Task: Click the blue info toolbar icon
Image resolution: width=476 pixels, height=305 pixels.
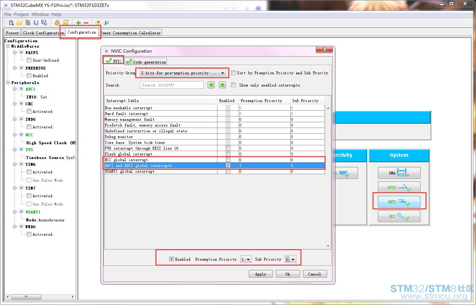Action: click(x=106, y=23)
